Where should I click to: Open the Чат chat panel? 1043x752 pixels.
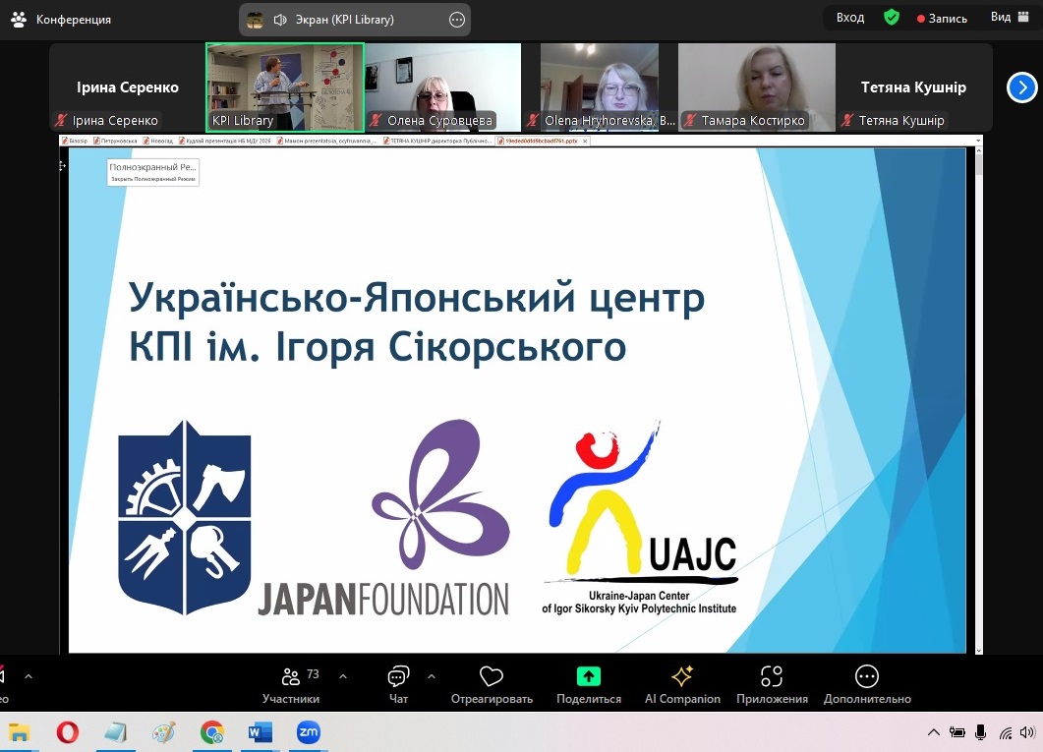(398, 685)
